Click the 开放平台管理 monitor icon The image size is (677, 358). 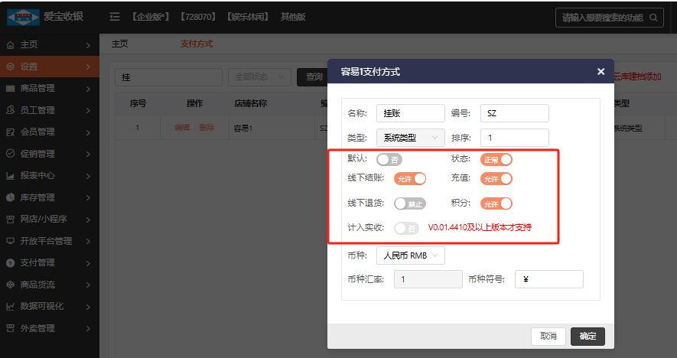point(11,241)
